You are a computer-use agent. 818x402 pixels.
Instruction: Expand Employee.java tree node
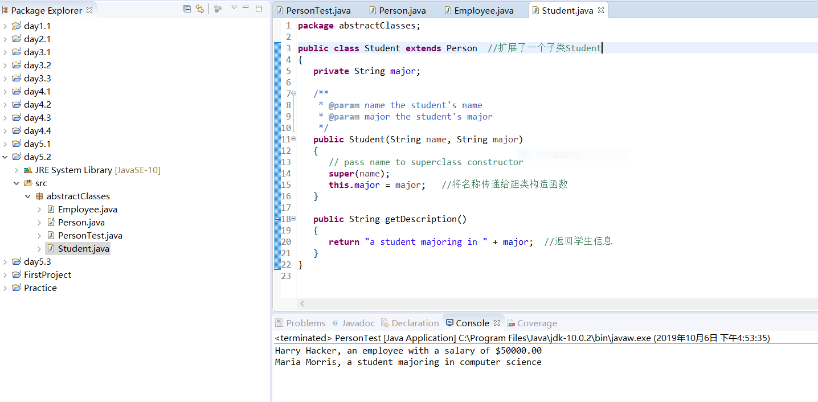[39, 210]
